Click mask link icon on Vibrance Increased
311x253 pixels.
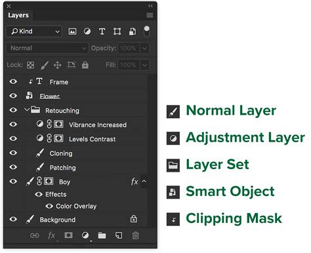[49, 124]
